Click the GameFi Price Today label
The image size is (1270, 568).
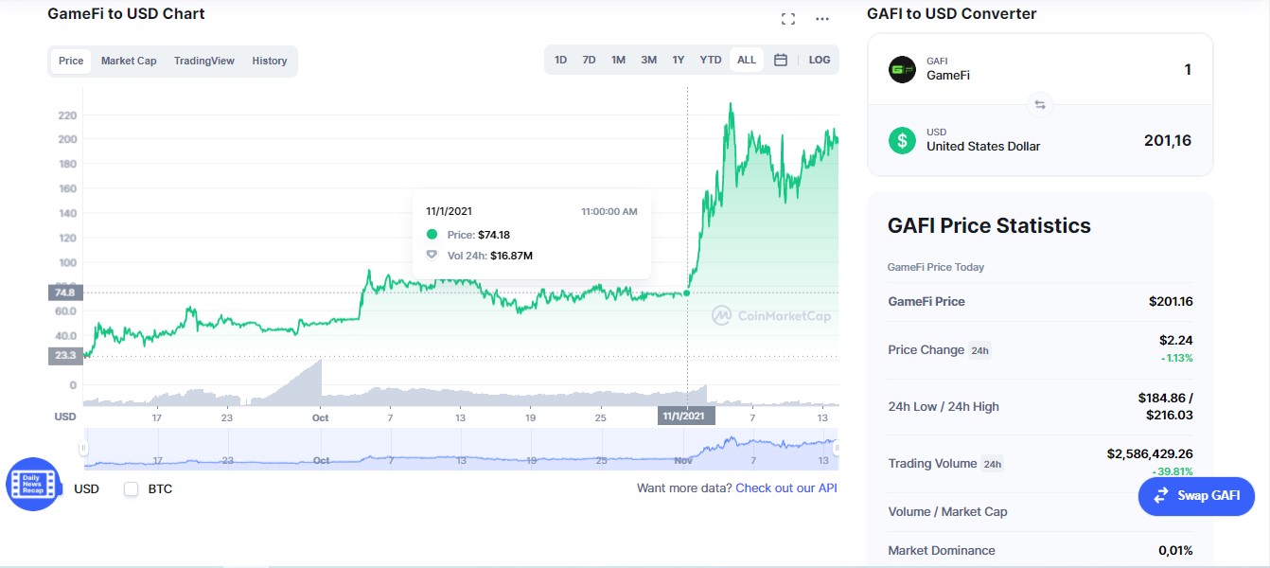pyautogui.click(x=936, y=267)
